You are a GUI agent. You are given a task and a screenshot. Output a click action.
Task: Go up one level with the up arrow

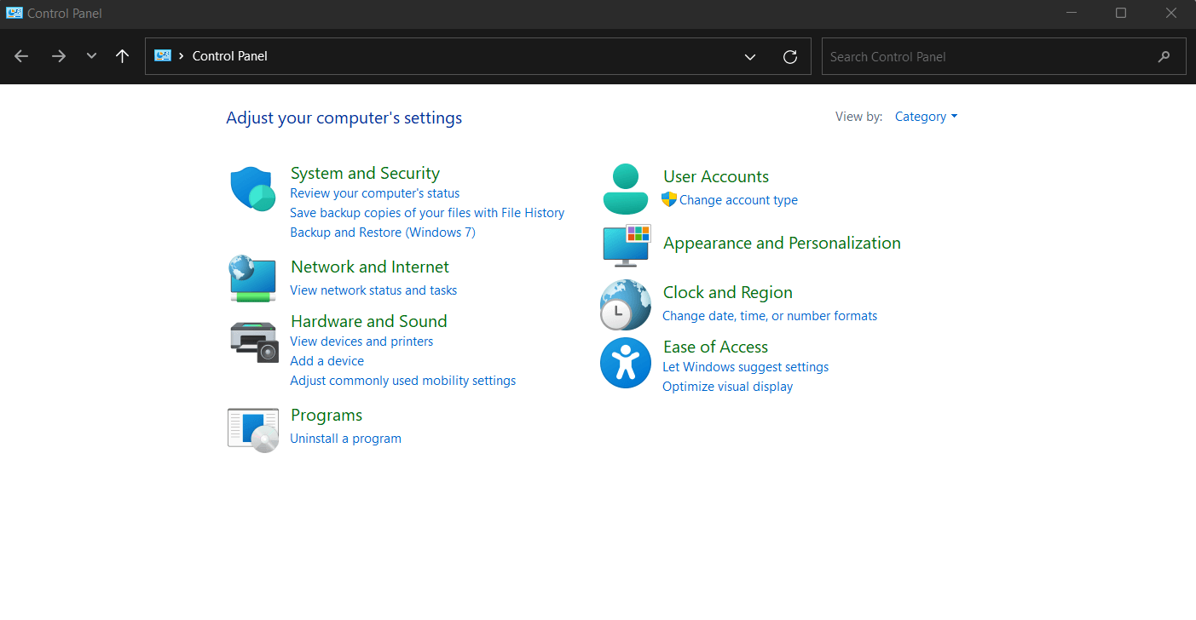122,56
